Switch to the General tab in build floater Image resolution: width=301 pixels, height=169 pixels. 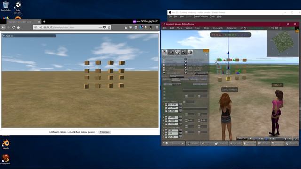[x=166, y=79]
